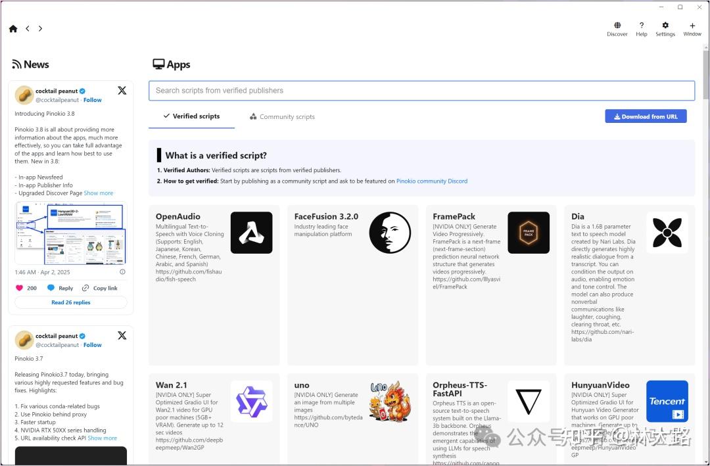Image resolution: width=710 pixels, height=466 pixels.
Task: Open the Wan 2.1 app title
Action: coord(171,385)
